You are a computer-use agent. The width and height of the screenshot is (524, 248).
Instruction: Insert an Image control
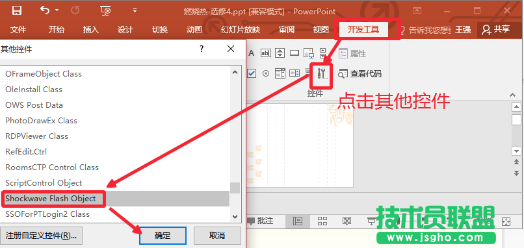(x=308, y=53)
